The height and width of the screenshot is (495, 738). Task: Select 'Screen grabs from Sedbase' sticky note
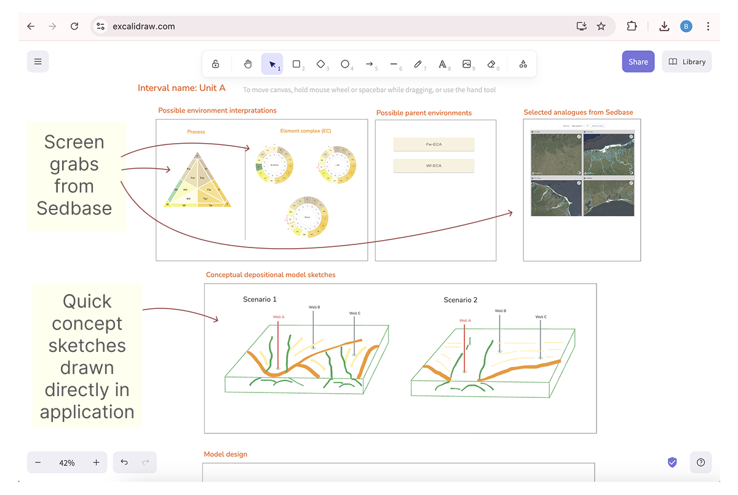(x=75, y=176)
